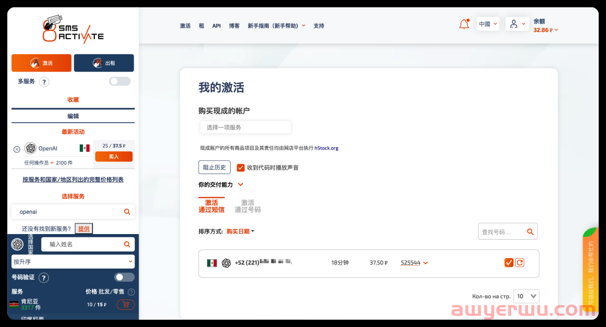
Task: Open the 收藏 favorites section
Action: click(x=73, y=100)
